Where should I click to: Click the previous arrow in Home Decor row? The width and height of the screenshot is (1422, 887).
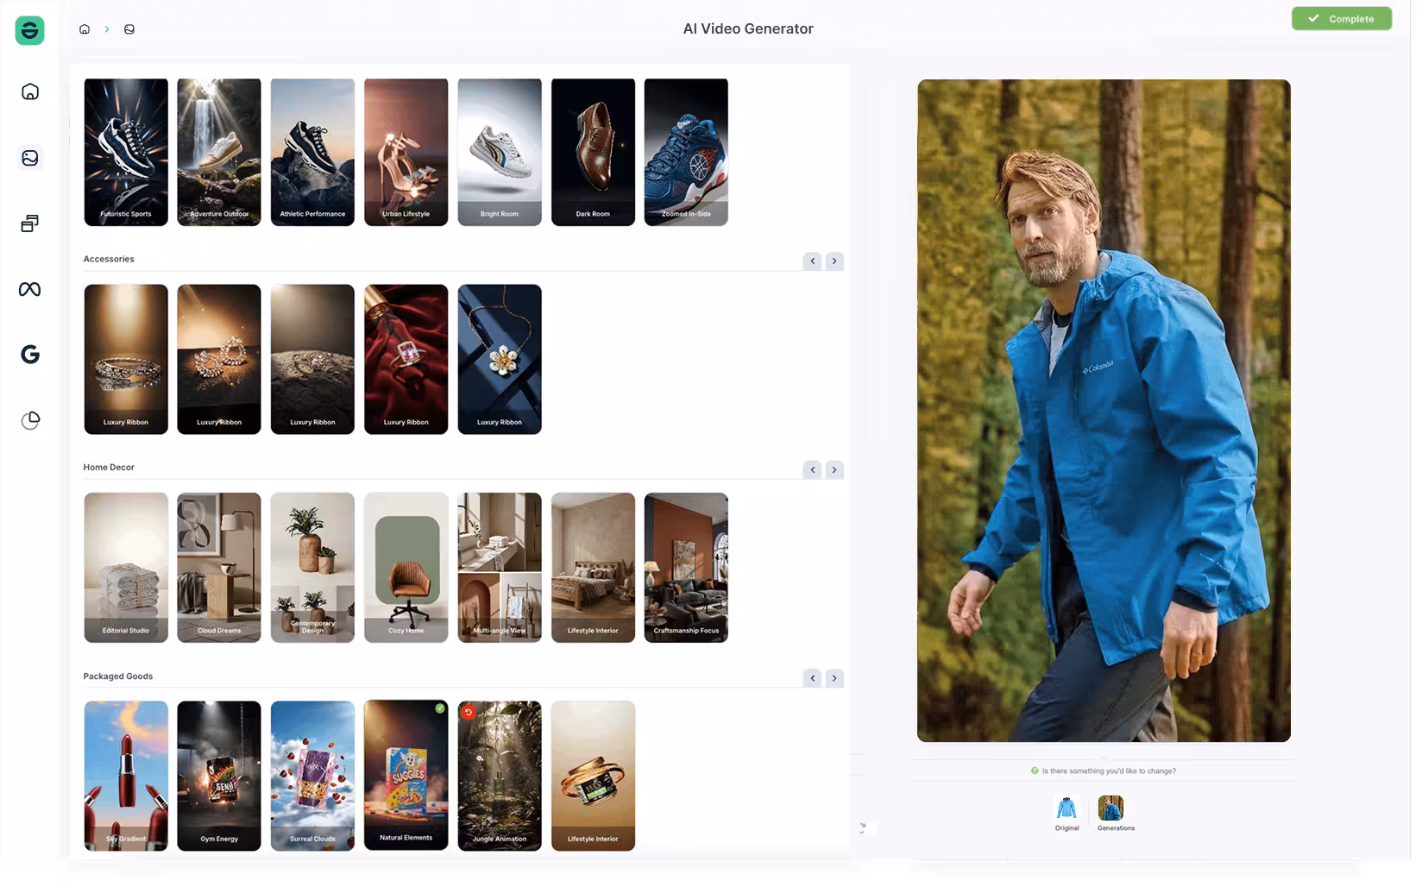(812, 469)
